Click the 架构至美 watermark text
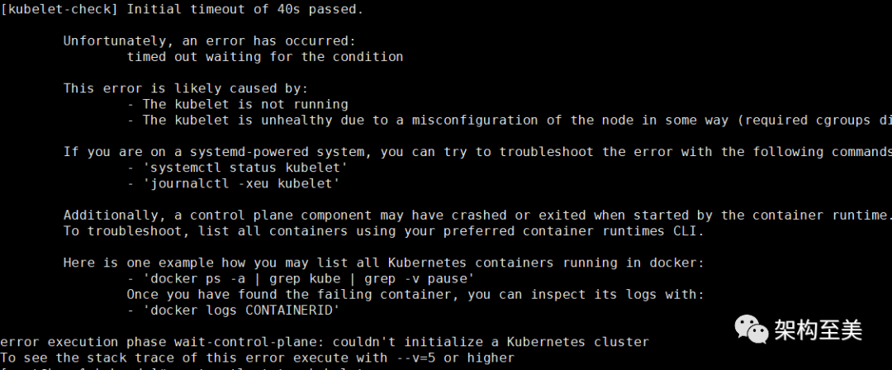Image resolution: width=892 pixels, height=370 pixels. (x=818, y=331)
